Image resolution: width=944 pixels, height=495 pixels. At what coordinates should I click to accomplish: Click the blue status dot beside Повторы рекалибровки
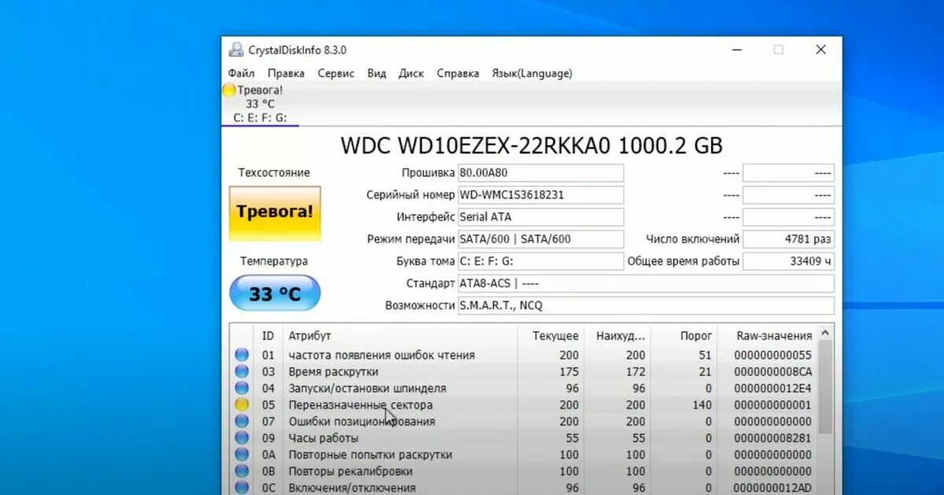tap(243, 471)
